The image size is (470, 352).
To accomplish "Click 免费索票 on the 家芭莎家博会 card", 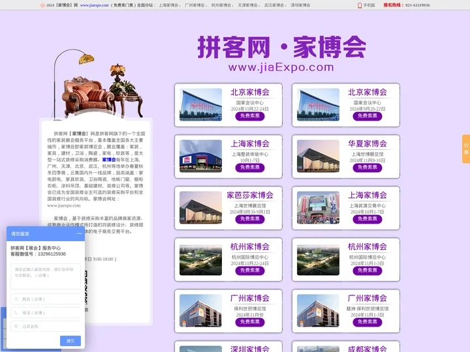I will (250, 219).
